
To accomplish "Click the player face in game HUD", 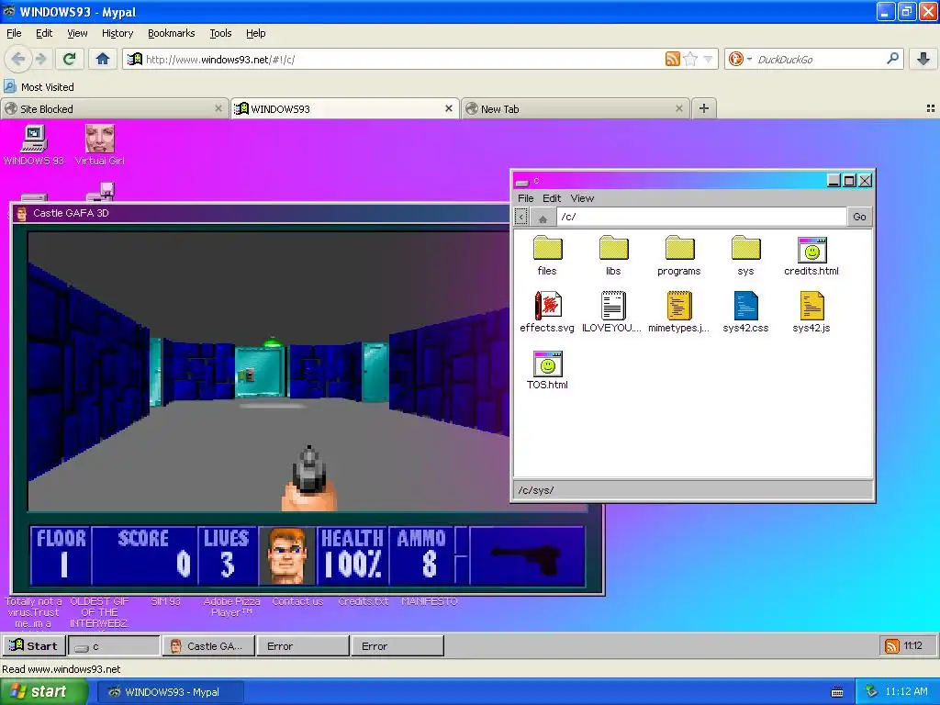I will [x=286, y=555].
